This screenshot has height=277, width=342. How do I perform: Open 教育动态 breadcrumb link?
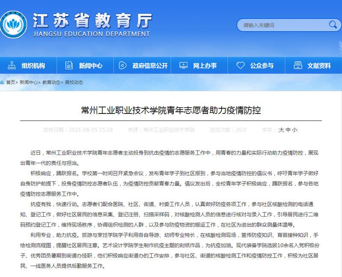[x=51, y=82]
